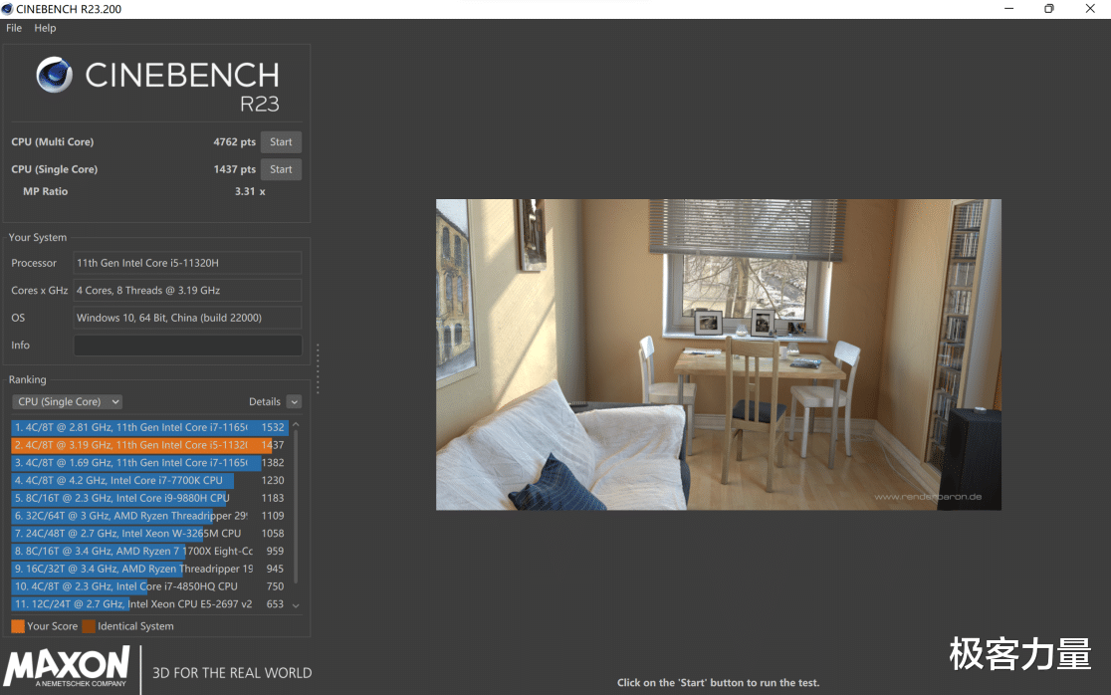Restore down the Cinebench window
The width and height of the screenshot is (1111, 695).
(x=1049, y=9)
